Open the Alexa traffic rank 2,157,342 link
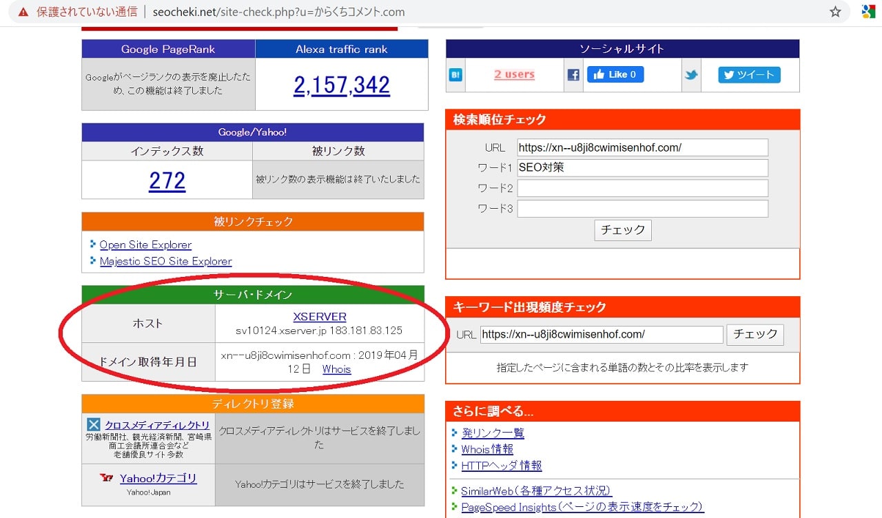This screenshot has width=882, height=518. [342, 85]
